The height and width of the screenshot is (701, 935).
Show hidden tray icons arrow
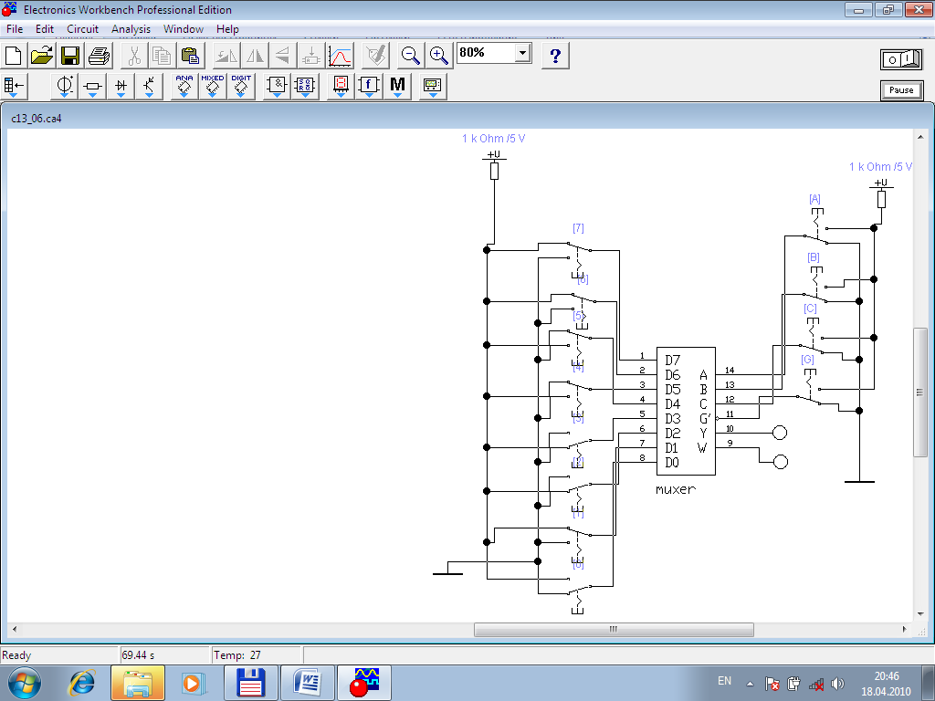(x=751, y=684)
